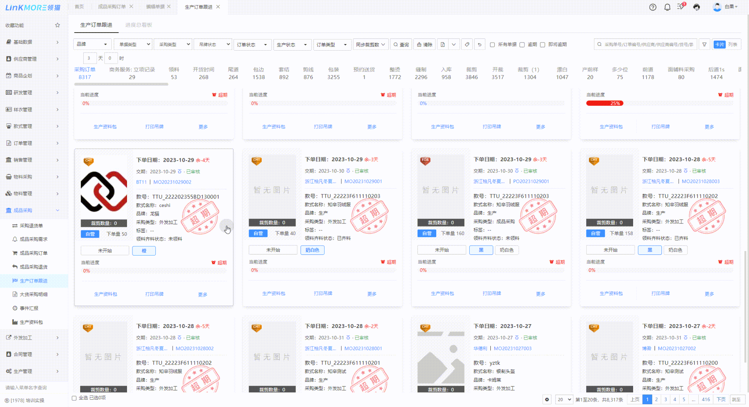749x407 pixels.
Task: Open customer service headset icon
Action: [x=696, y=7]
